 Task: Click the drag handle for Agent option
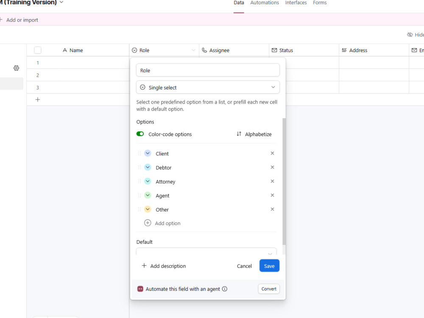[139, 195]
